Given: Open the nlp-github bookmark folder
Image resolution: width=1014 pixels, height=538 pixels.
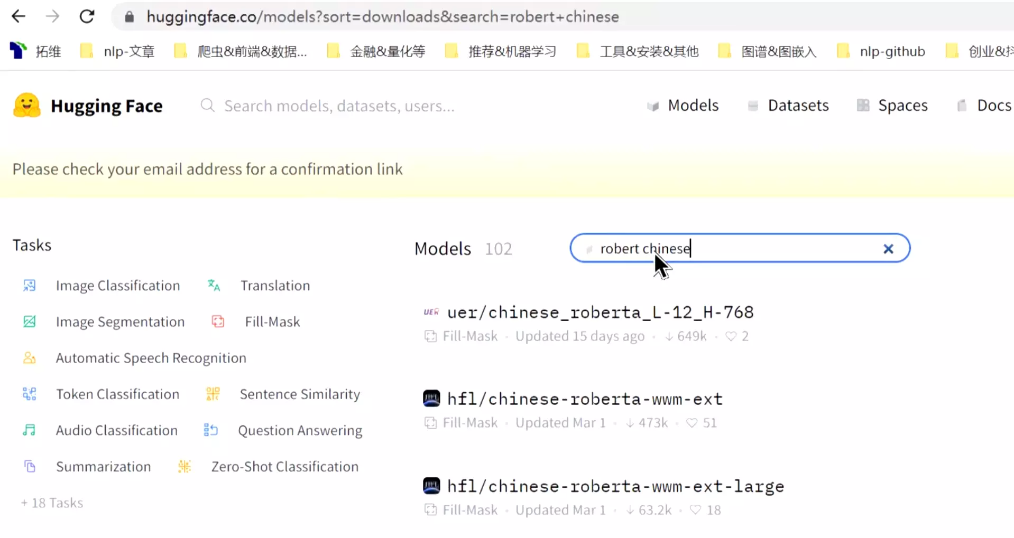Looking at the screenshot, I should click(881, 51).
